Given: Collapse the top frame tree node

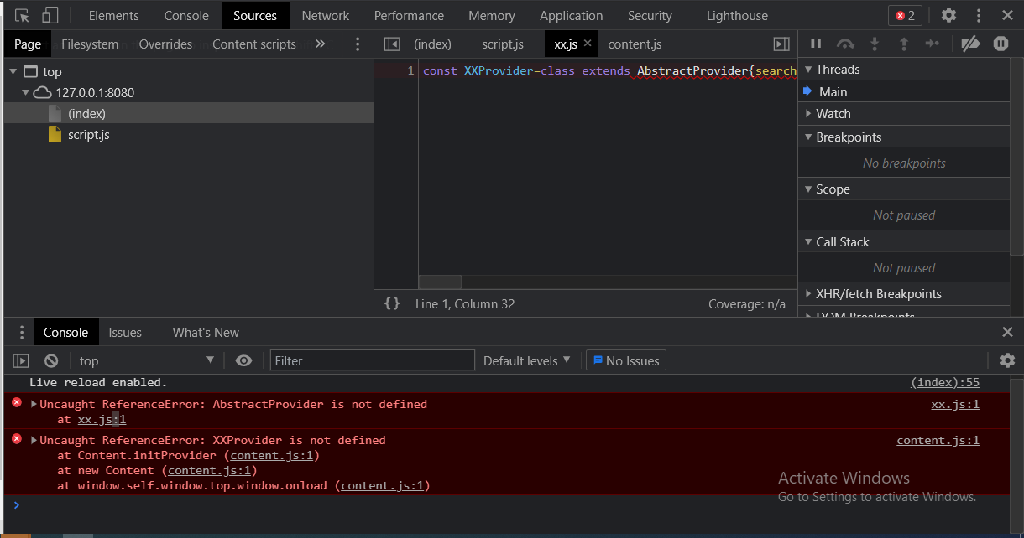Looking at the screenshot, I should click(x=14, y=72).
